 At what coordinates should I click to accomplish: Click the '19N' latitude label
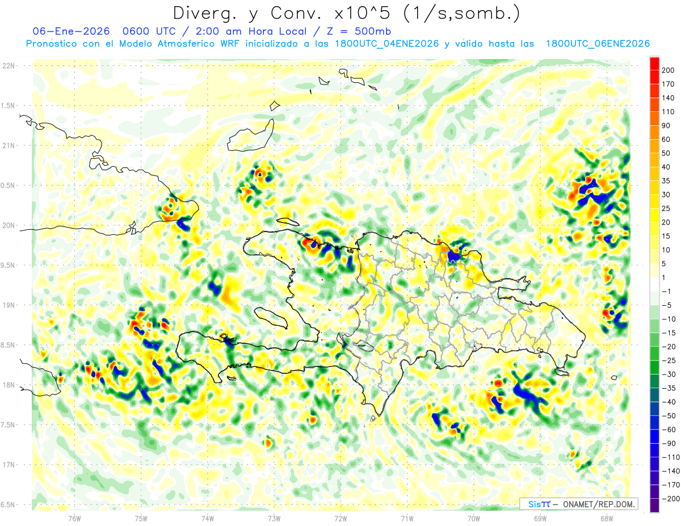(x=8, y=305)
